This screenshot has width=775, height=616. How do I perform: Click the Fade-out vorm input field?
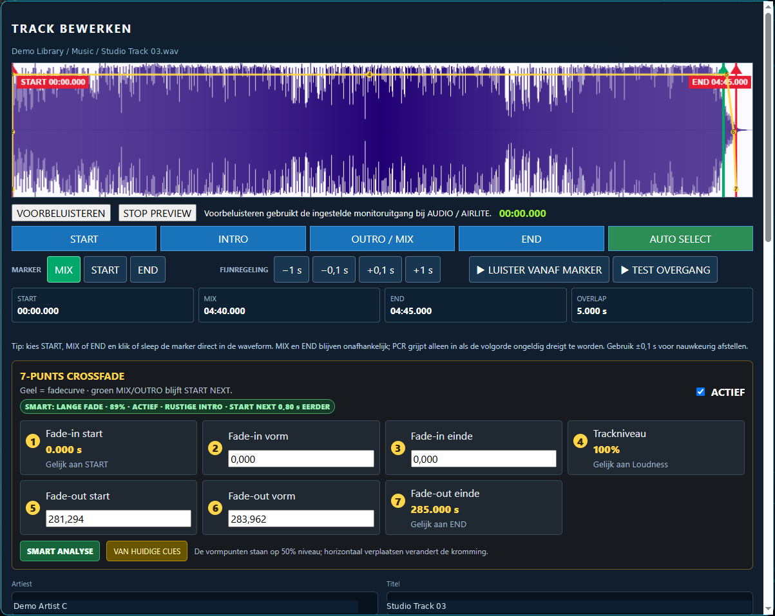click(301, 519)
